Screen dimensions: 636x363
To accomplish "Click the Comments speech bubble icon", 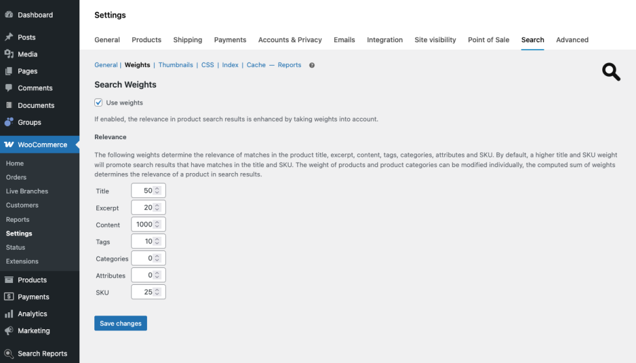I will coord(9,88).
